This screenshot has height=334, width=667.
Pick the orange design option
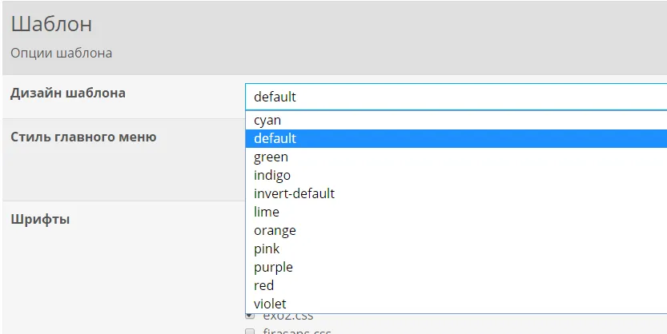[x=275, y=230]
